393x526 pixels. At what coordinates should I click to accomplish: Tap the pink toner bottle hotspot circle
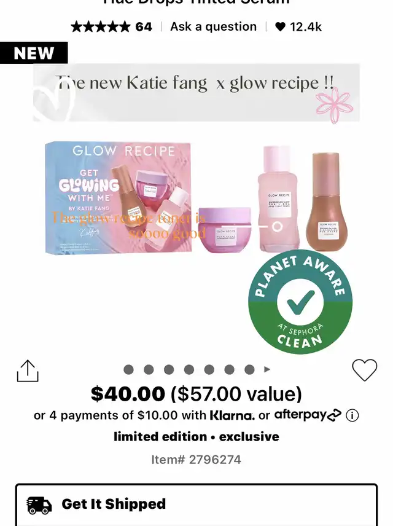point(277,227)
